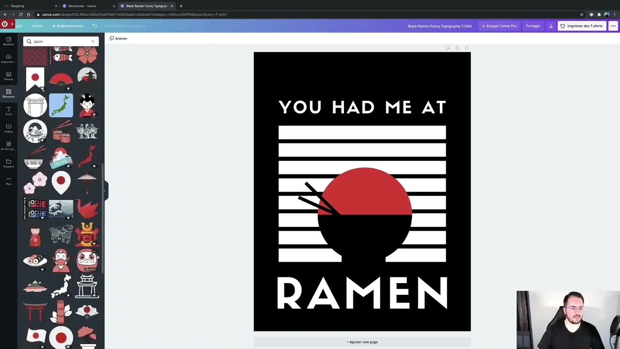Insert the geisha girl illustration

(x=87, y=106)
